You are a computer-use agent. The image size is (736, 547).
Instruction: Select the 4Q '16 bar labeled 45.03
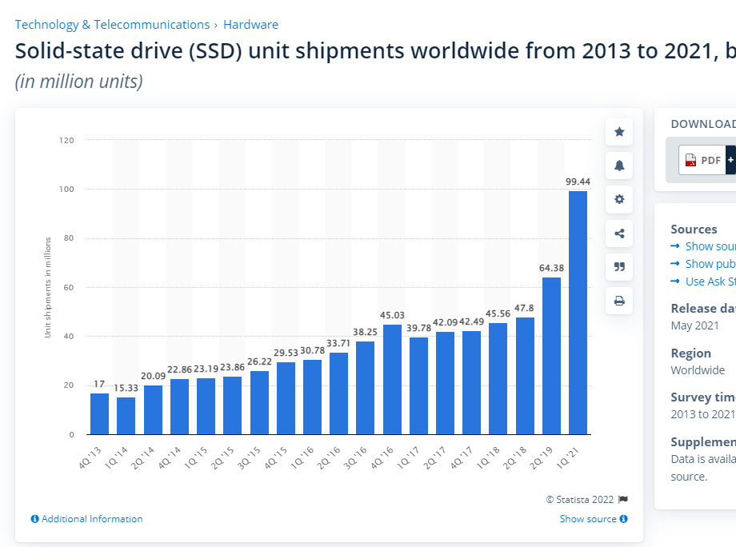(x=393, y=380)
